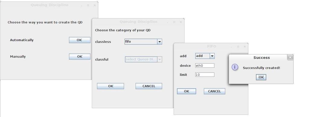Minimize the first Queuing Discipline window
Image resolution: width=309 pixels, height=117 pixels.
(x=81, y=5)
